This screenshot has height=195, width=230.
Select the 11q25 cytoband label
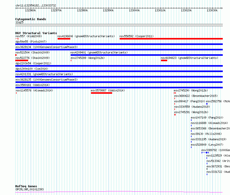19,22
